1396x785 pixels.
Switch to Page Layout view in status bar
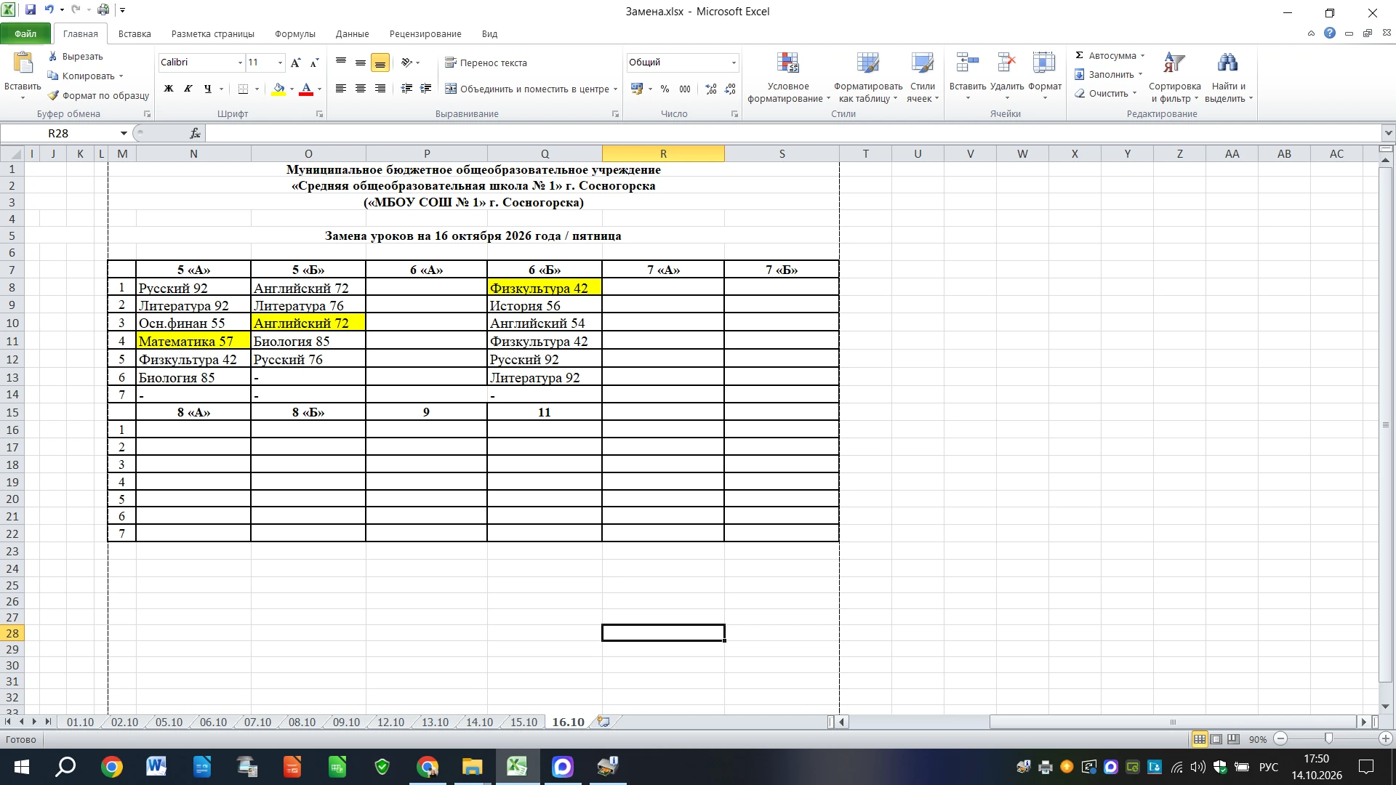tap(1216, 739)
